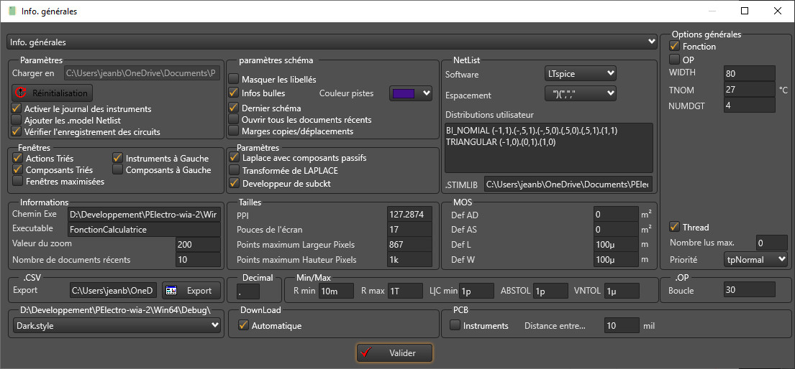The image size is (795, 369).
Task: Click the green app icon in title bar
Action: pyautogui.click(x=12, y=11)
